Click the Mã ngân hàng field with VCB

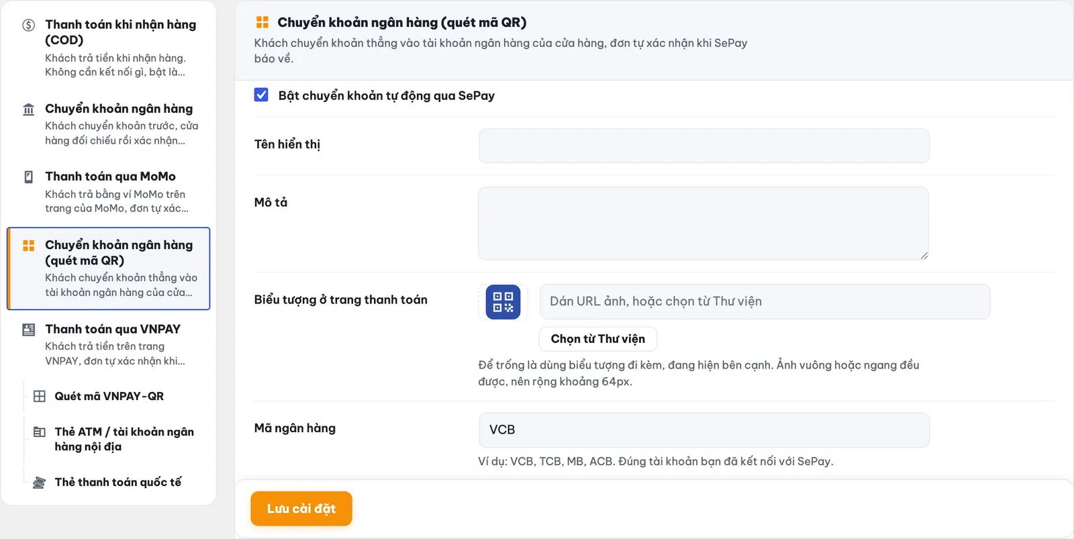tap(704, 430)
